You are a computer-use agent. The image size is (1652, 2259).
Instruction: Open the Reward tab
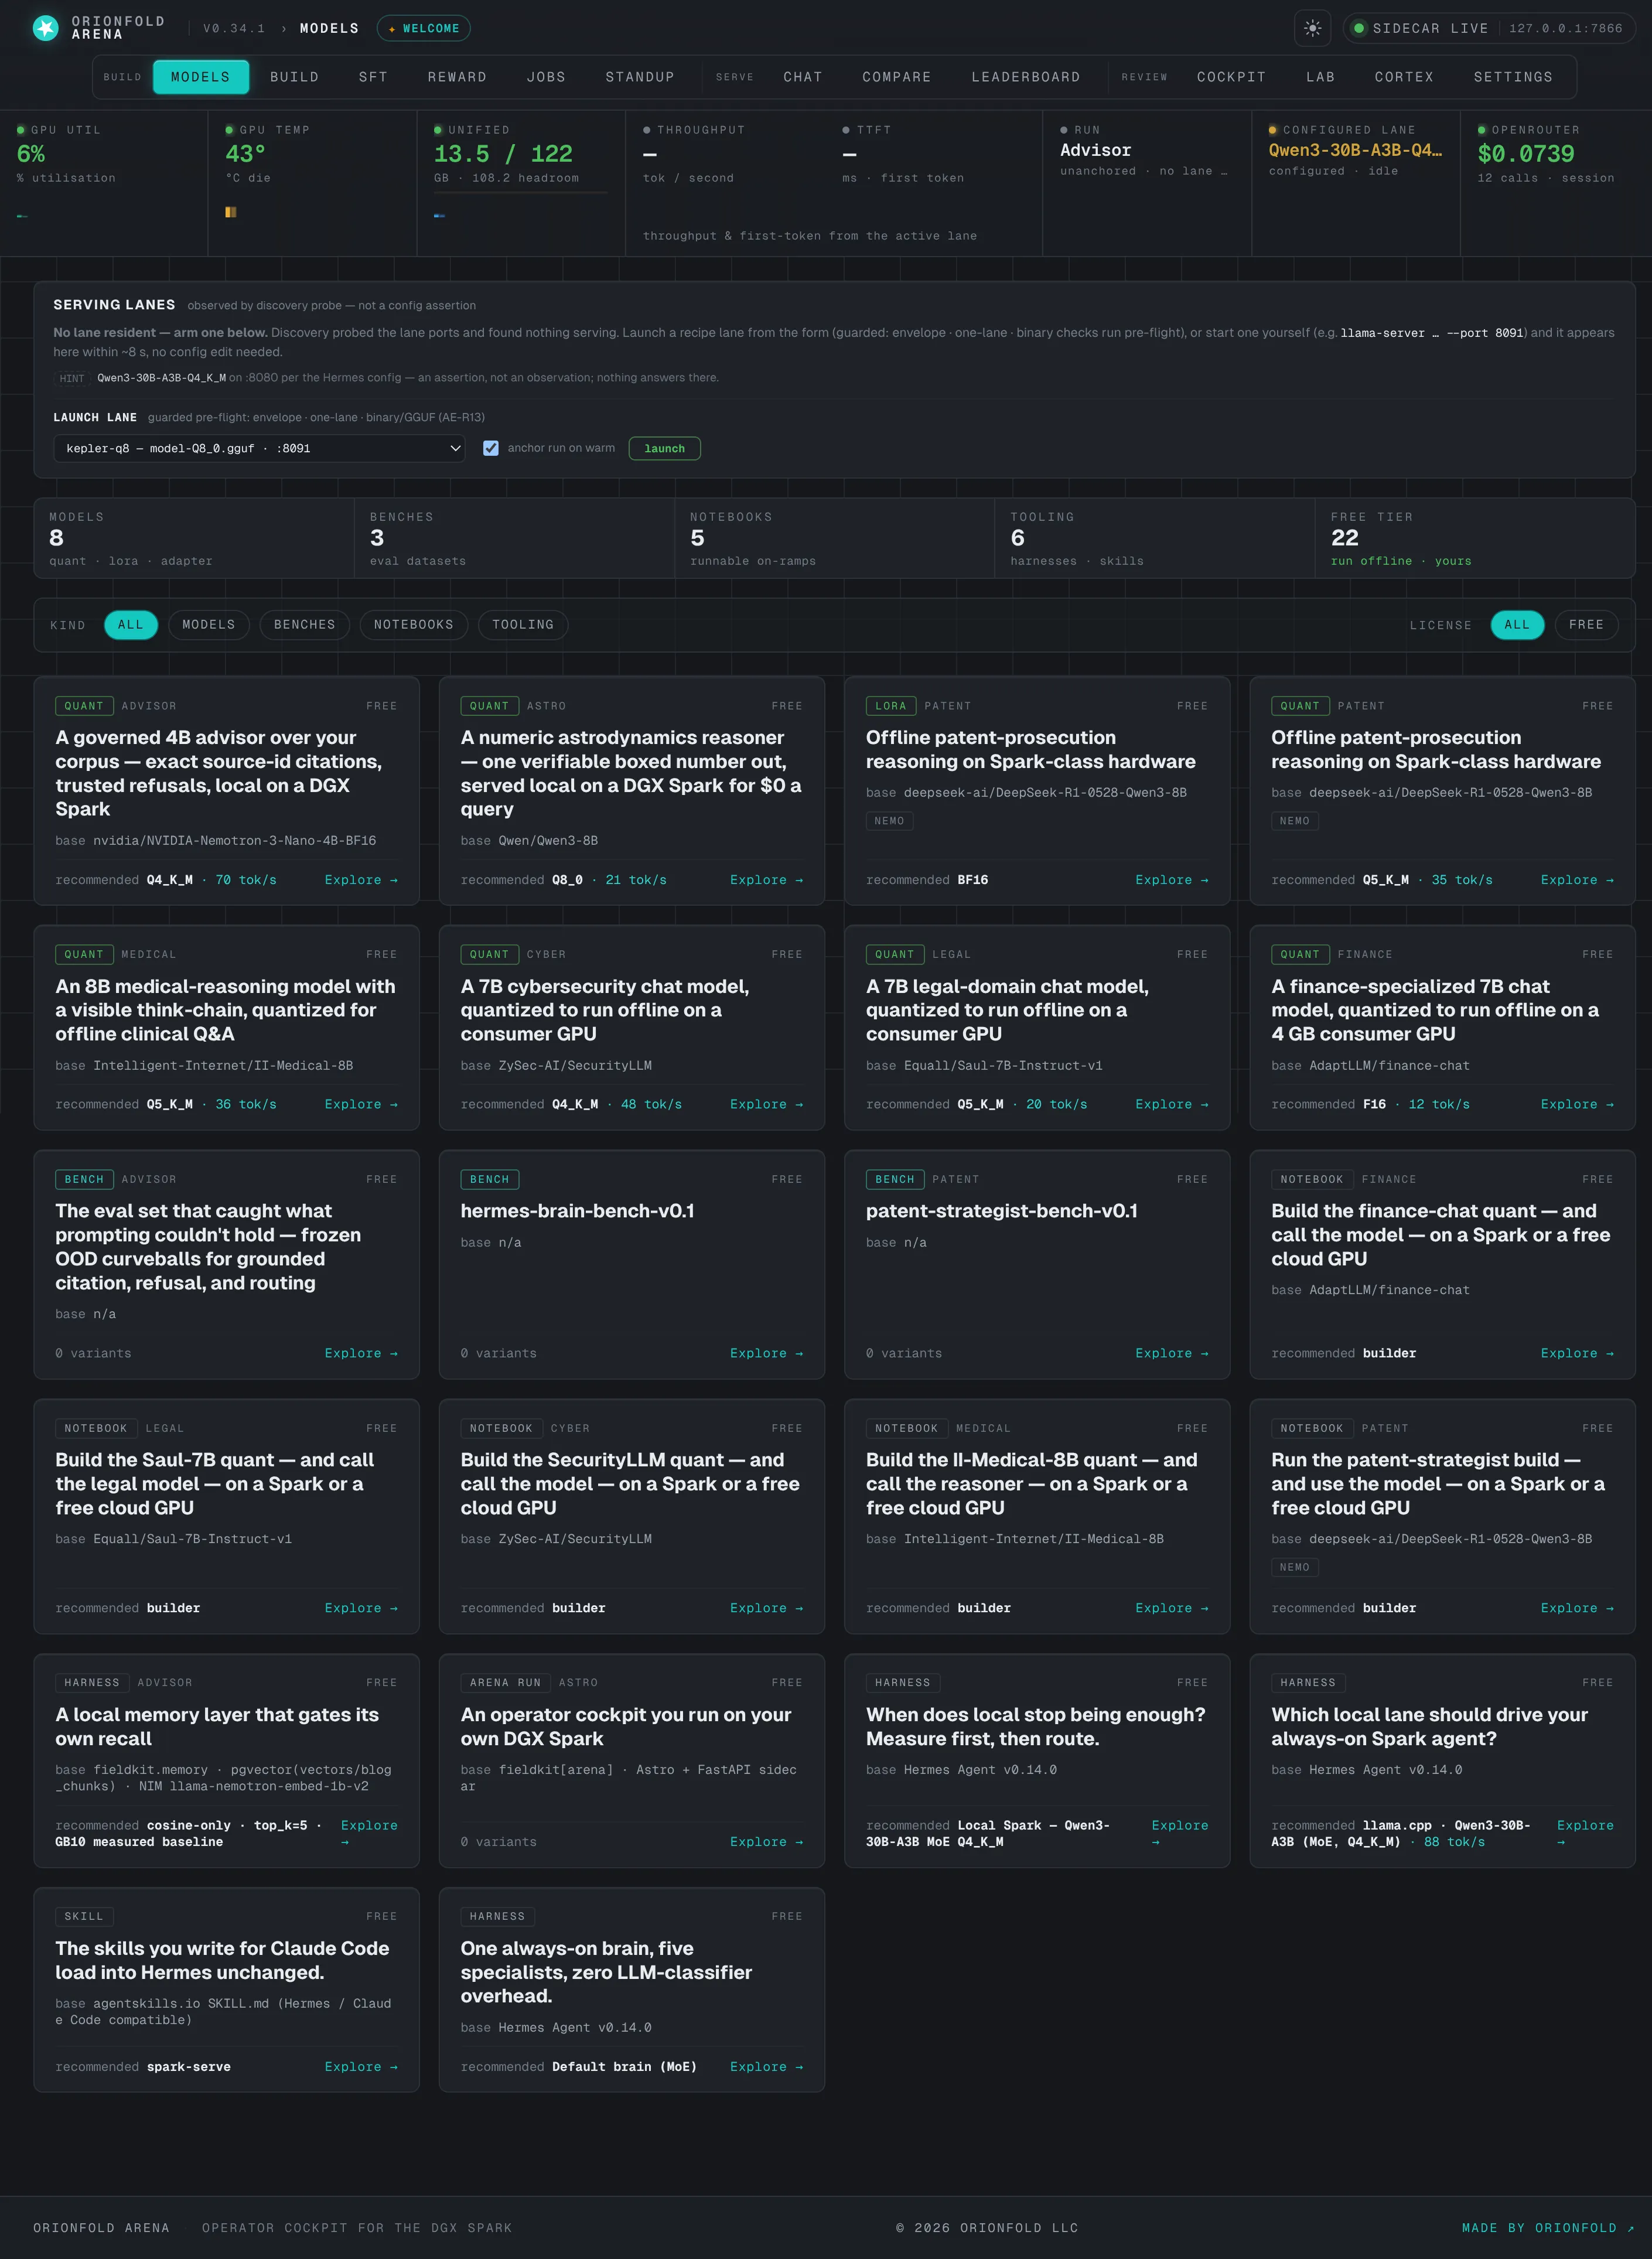coord(457,77)
